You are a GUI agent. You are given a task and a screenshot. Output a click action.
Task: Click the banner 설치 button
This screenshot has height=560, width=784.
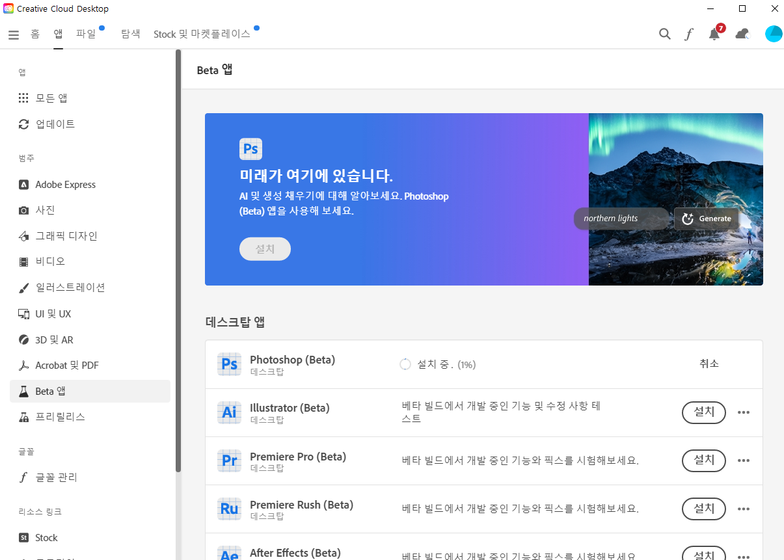[x=265, y=249]
